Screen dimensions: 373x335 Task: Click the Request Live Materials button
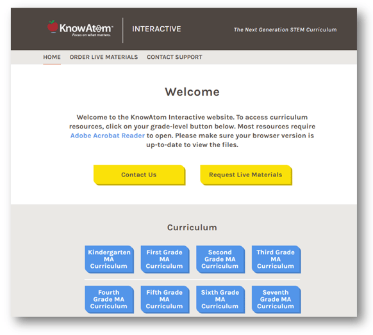tap(245, 175)
